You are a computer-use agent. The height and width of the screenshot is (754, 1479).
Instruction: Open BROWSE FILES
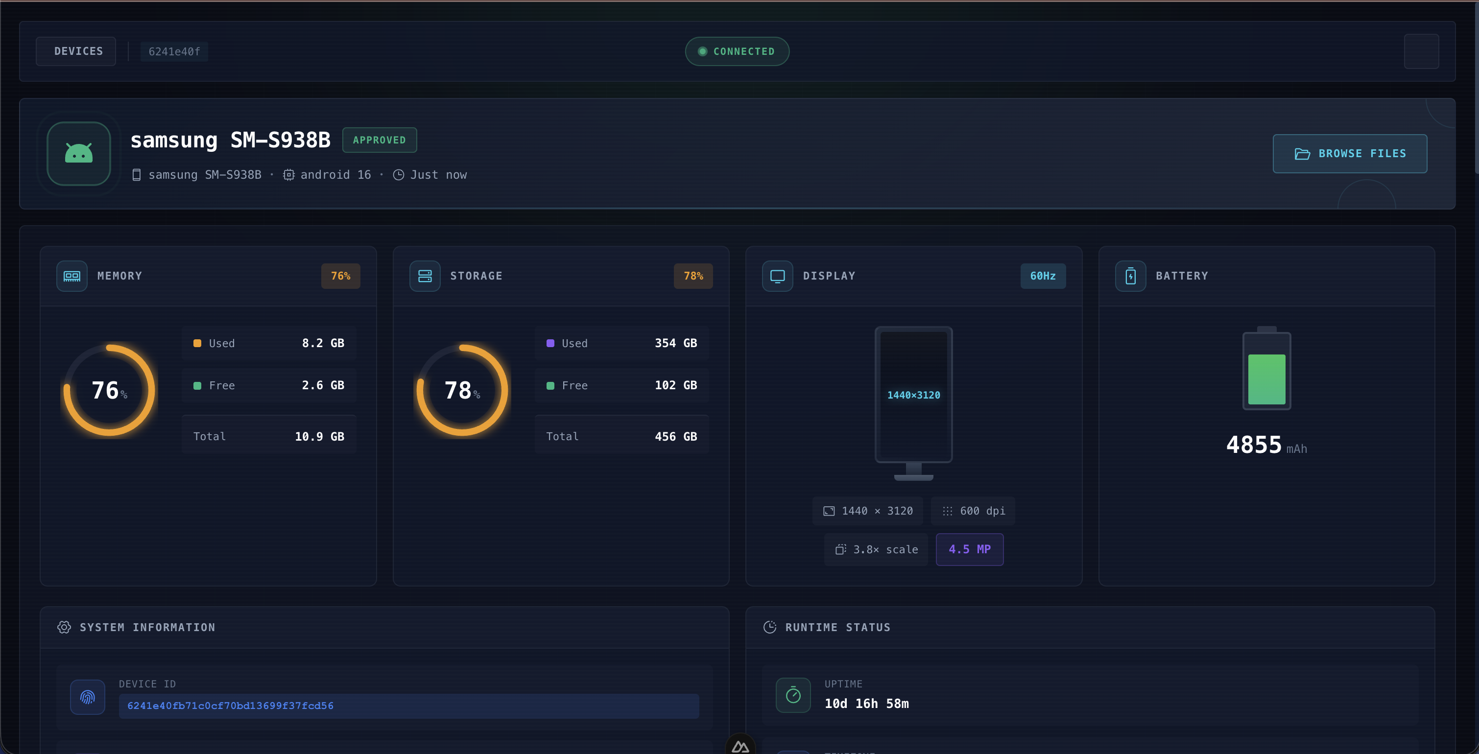pyautogui.click(x=1350, y=154)
